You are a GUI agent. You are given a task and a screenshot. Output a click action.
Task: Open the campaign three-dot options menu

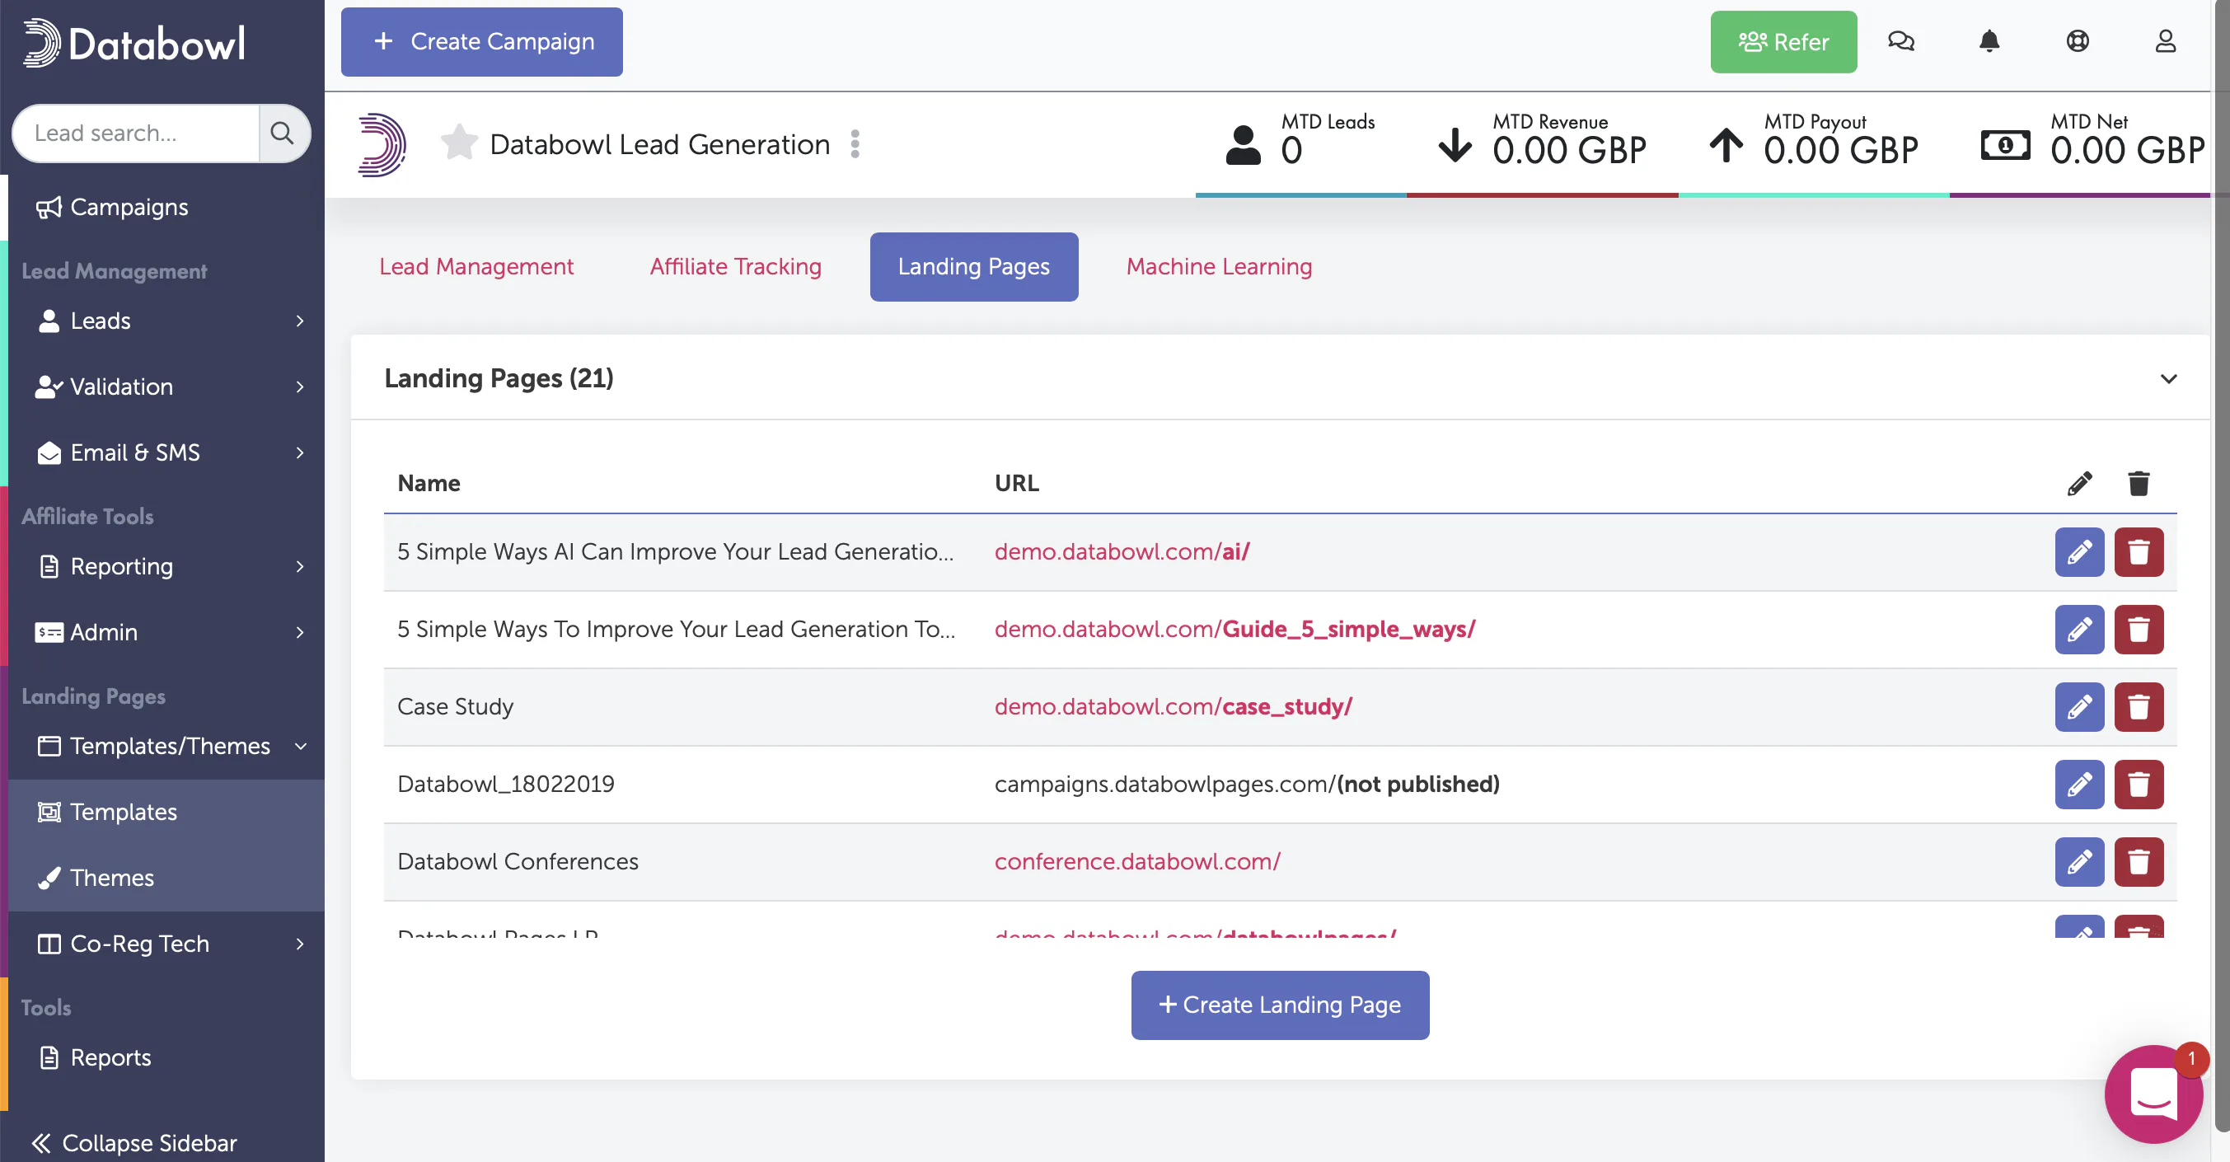tap(855, 143)
